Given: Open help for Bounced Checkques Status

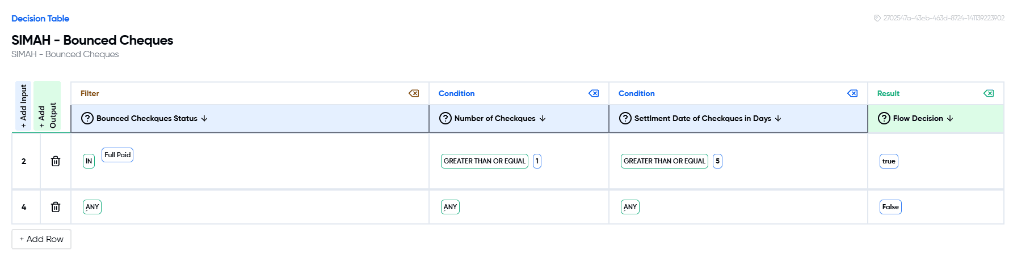Looking at the screenshot, I should click(87, 118).
